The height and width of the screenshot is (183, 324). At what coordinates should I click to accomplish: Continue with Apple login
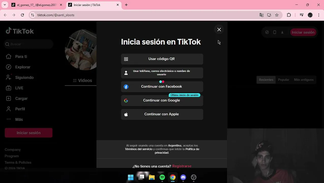click(162, 114)
